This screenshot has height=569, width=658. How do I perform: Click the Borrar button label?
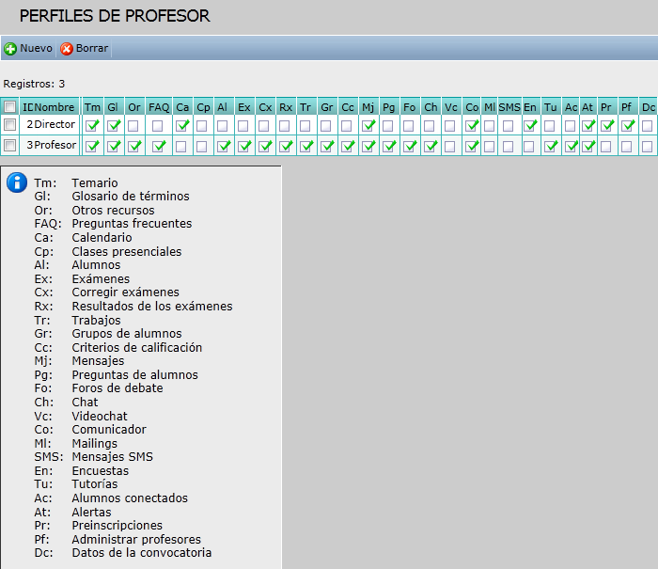coord(92,48)
